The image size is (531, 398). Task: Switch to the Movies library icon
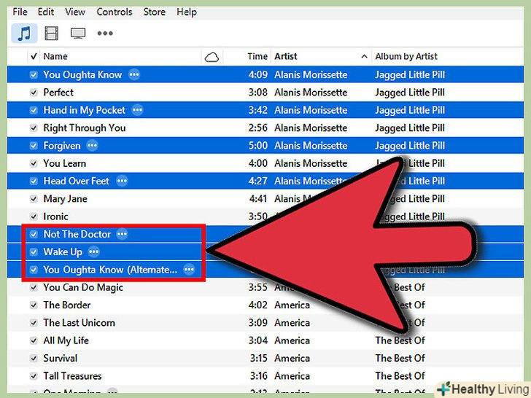point(52,34)
